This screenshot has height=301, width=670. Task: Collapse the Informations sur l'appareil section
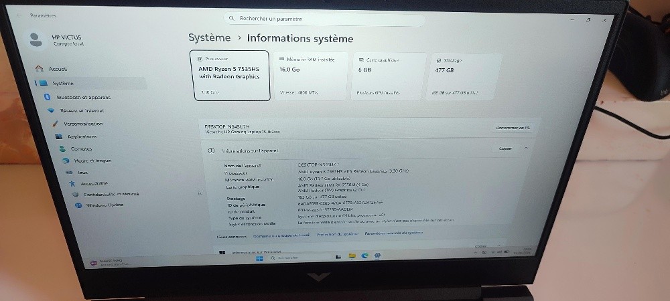526,148
